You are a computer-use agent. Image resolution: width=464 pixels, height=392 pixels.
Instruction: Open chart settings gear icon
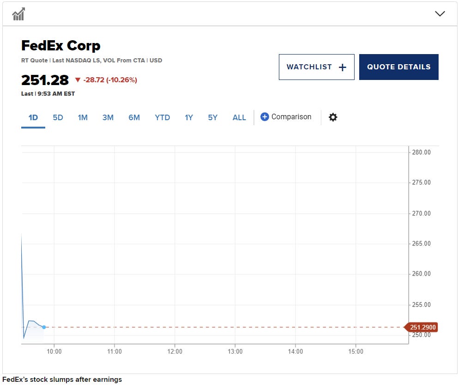tap(333, 117)
